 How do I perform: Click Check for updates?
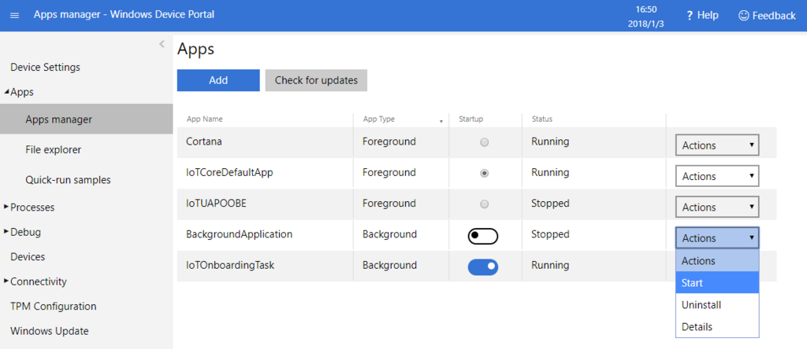(316, 80)
